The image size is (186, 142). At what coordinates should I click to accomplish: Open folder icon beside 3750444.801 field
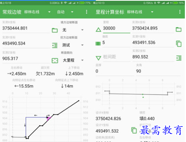tap(55, 30)
